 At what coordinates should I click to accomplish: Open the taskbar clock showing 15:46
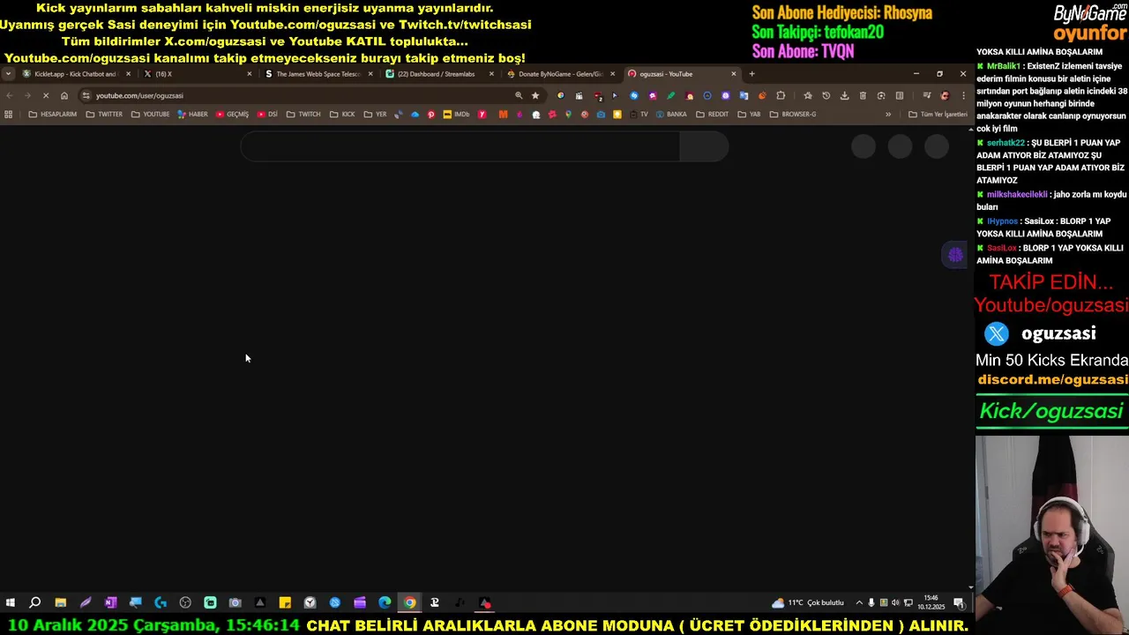(931, 602)
